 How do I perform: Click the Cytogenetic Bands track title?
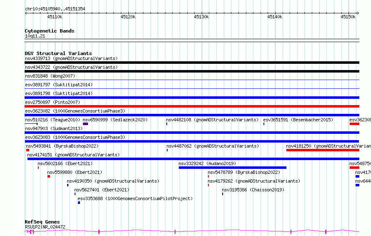[50, 31]
